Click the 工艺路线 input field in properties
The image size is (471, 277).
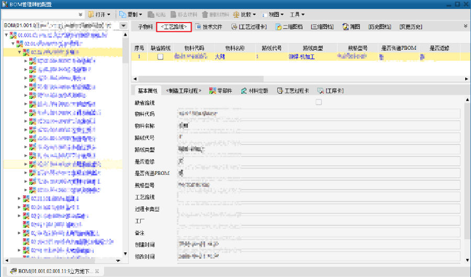click(x=318, y=197)
